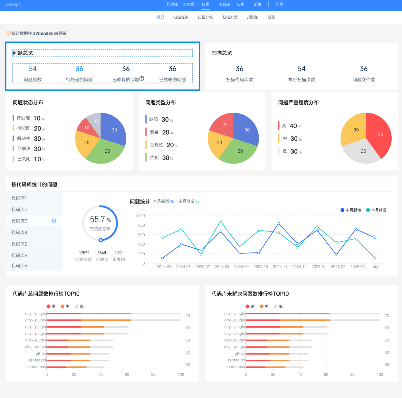402x398 pixels.
Task: Open 流水线 in top navigation
Action: click(188, 5)
